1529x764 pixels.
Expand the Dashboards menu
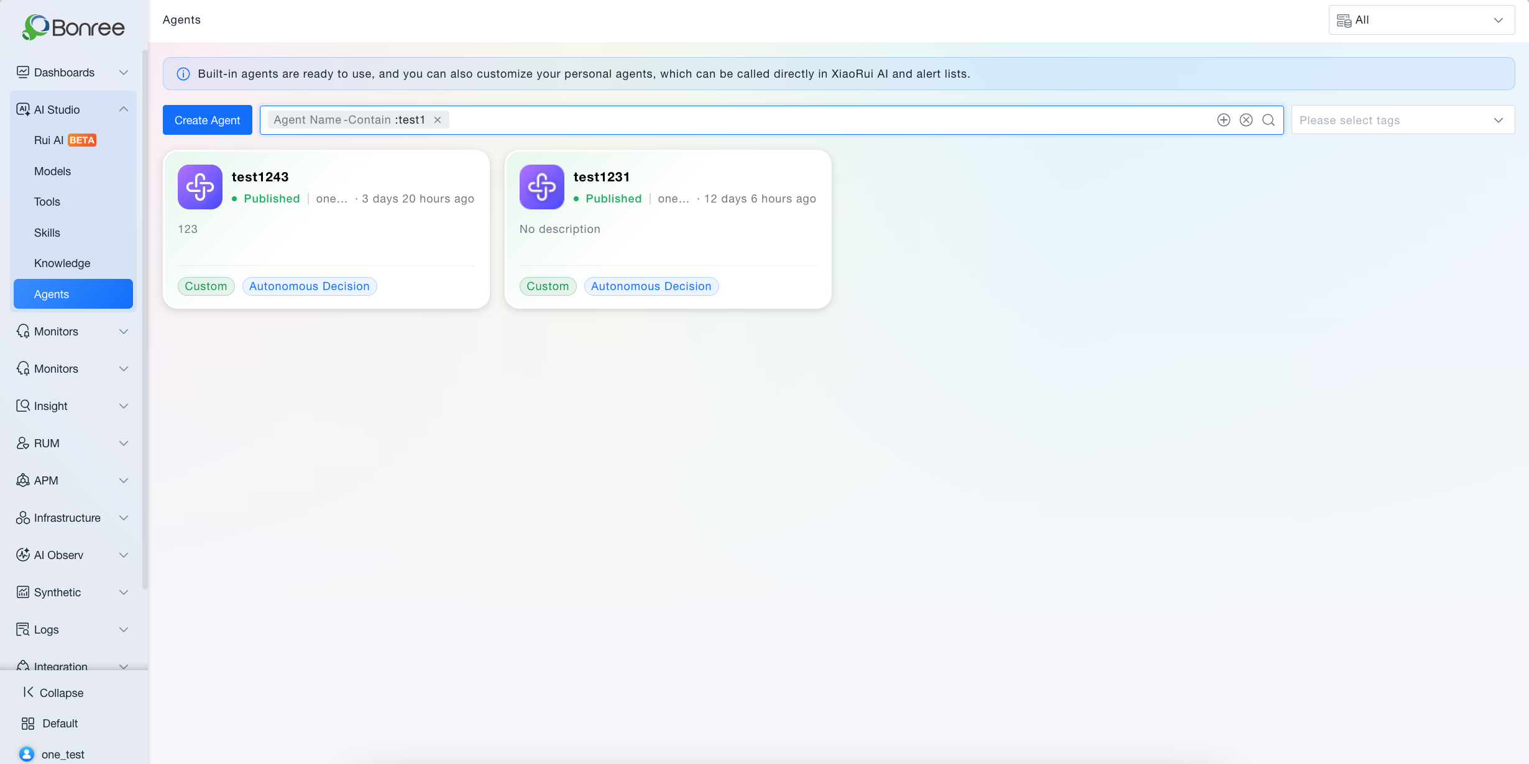coord(124,73)
